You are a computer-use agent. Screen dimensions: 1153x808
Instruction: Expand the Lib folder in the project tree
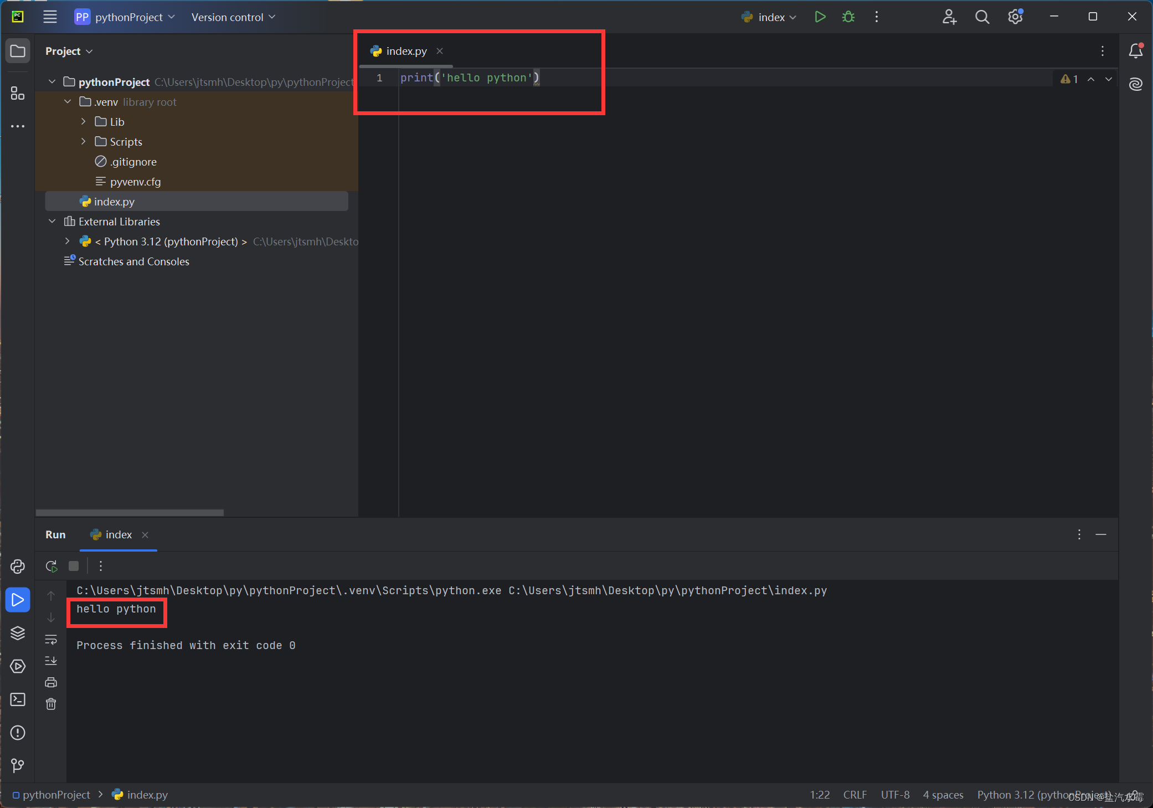tap(83, 121)
